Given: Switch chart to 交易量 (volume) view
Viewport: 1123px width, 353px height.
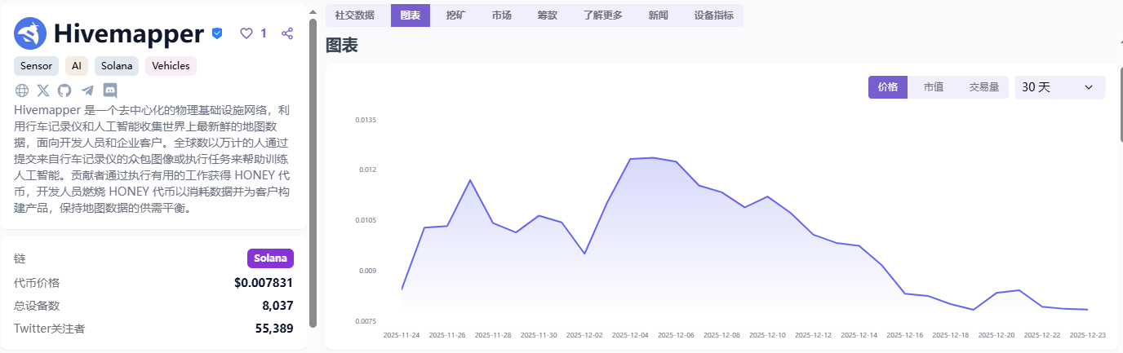Looking at the screenshot, I should pyautogui.click(x=983, y=87).
